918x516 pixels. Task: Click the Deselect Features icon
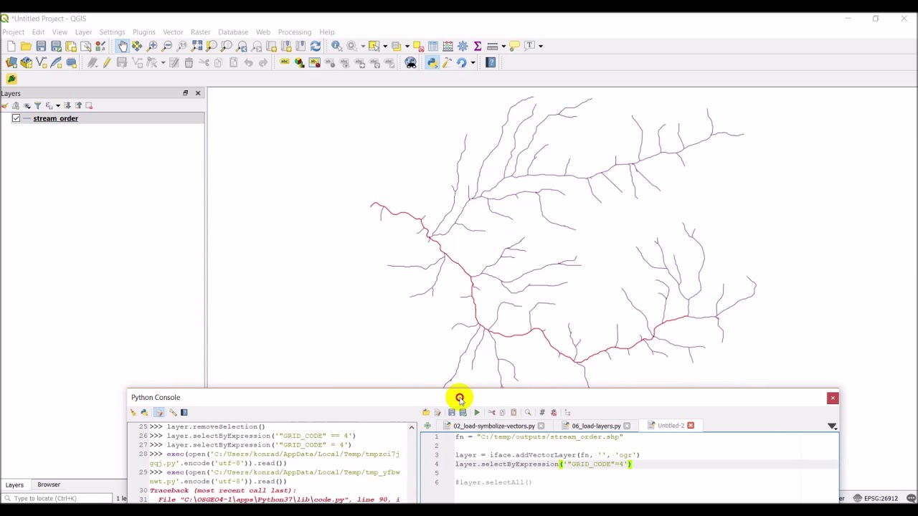[418, 46]
